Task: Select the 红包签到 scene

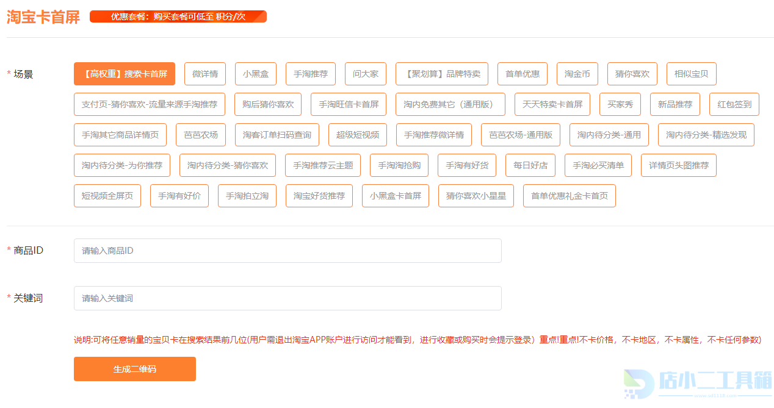Action: click(x=734, y=104)
